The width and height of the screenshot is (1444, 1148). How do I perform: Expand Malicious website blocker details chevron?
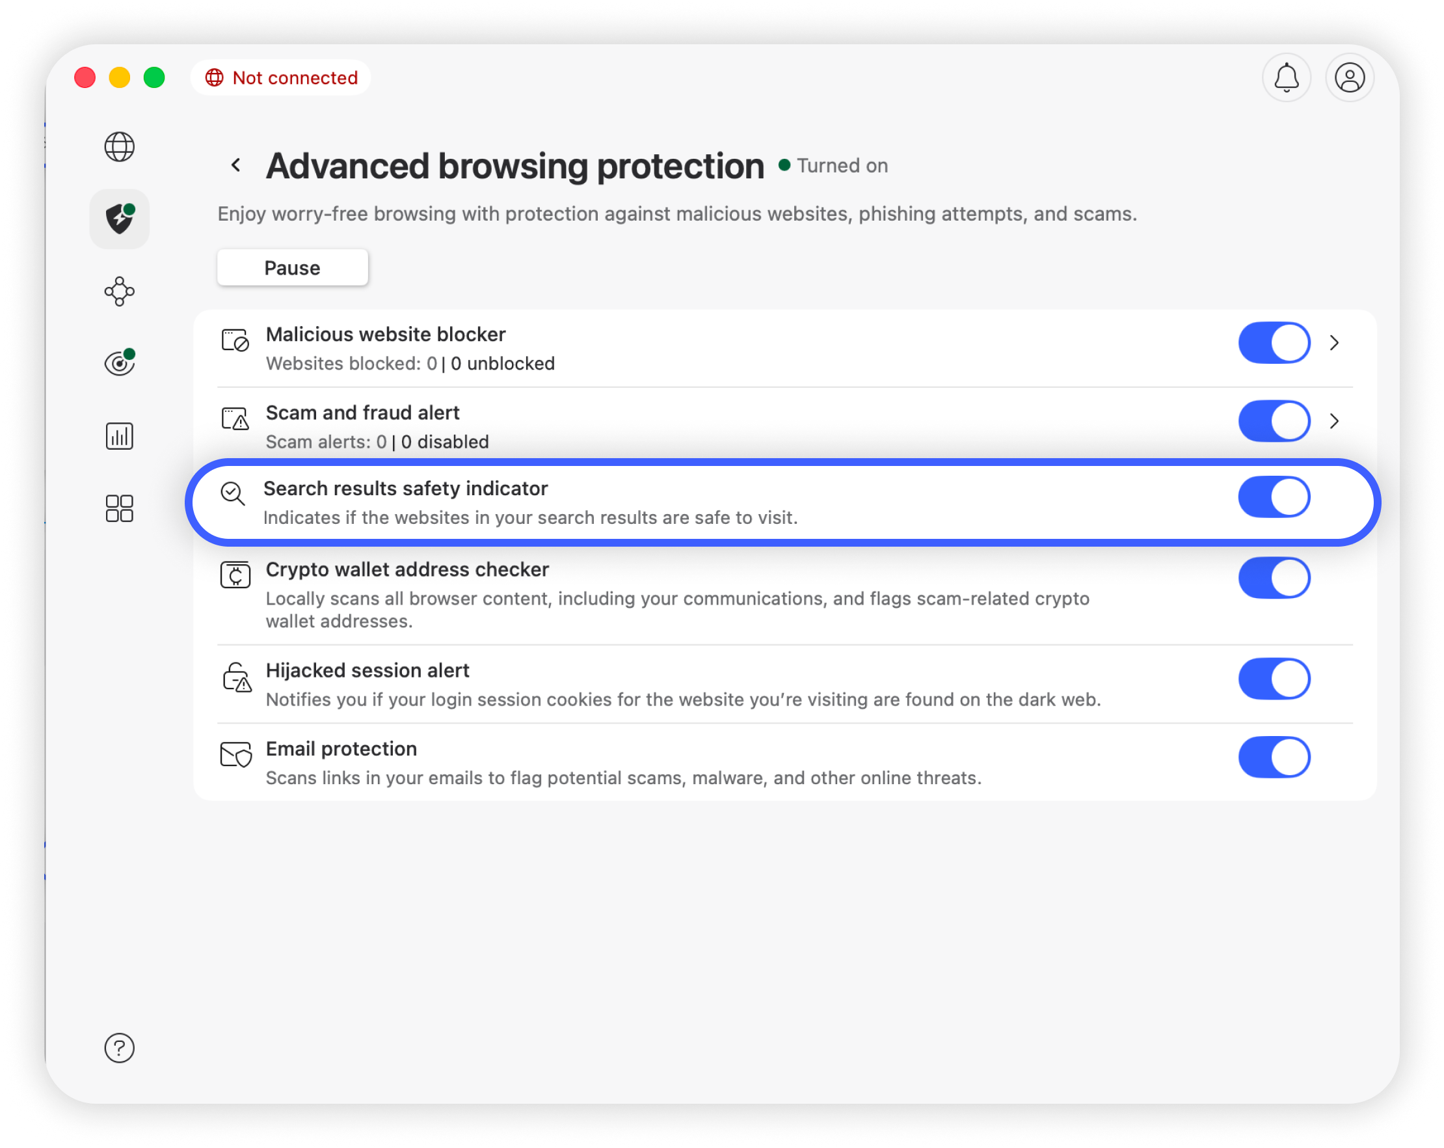click(1334, 343)
